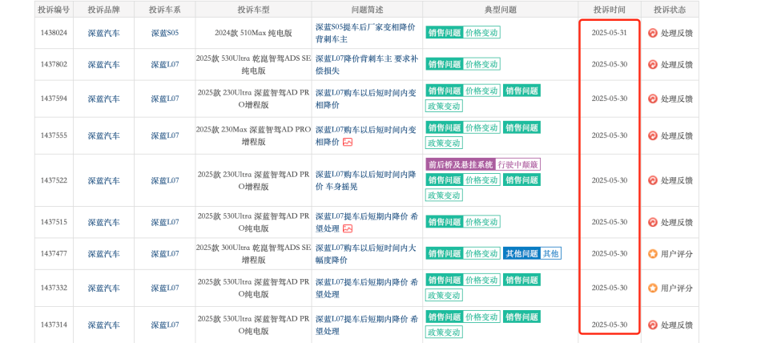Click the status icon for complaint 1437314
Screen dimensions: 769x343
(652, 325)
